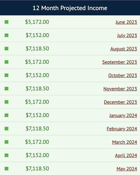Click the green square beside June 2023

point(6,22)
